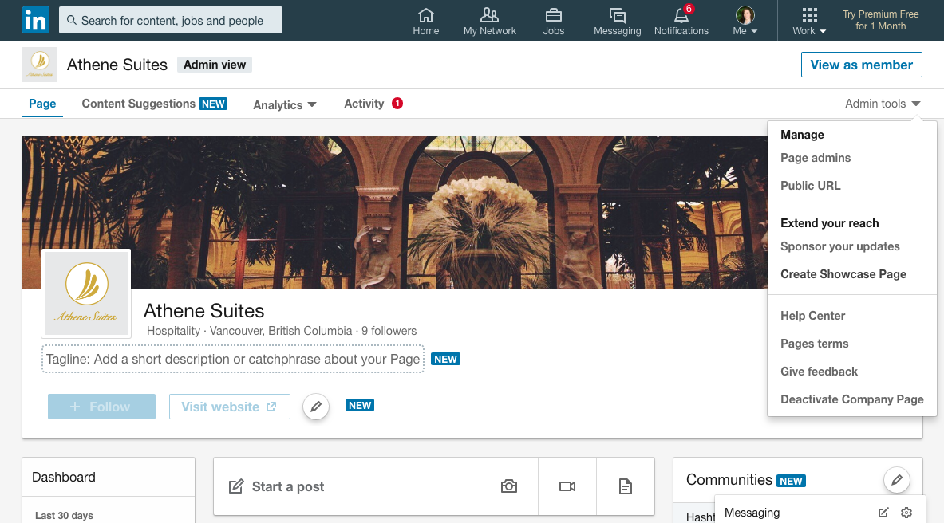Click the pencil edit icon beside Visit website
This screenshot has height=523, width=944.
[x=315, y=407]
